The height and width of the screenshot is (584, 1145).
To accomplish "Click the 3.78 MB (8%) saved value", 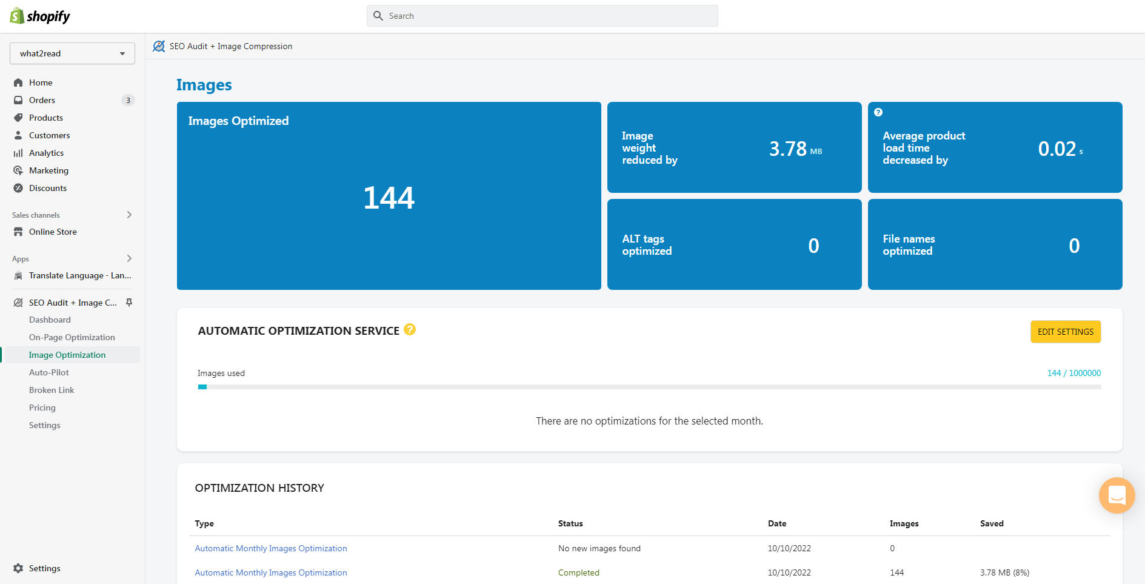I will [1005, 572].
